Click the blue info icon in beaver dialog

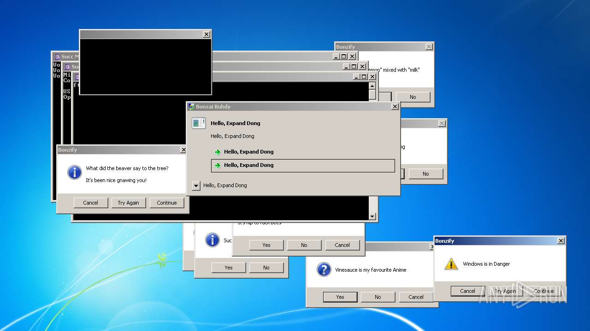click(74, 172)
